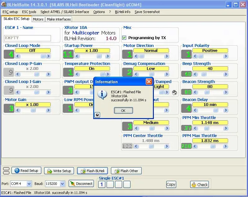This screenshot has width=248, height=197.
Task: Toggle ESC number 1 selector button
Action: pyautogui.click(x=102, y=184)
